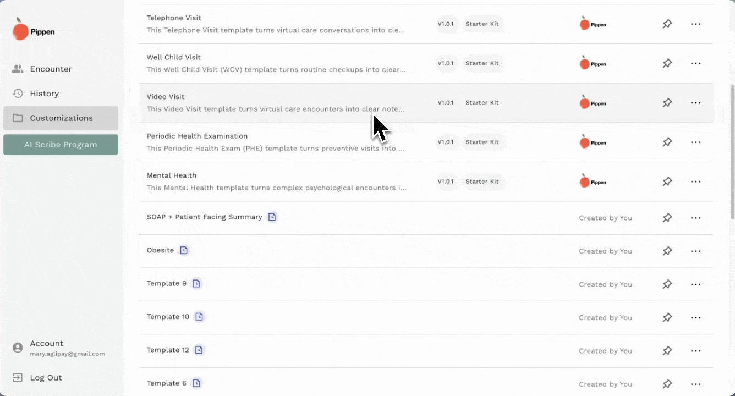Click the History clock icon
Viewport: 735px width, 396px height.
point(18,94)
